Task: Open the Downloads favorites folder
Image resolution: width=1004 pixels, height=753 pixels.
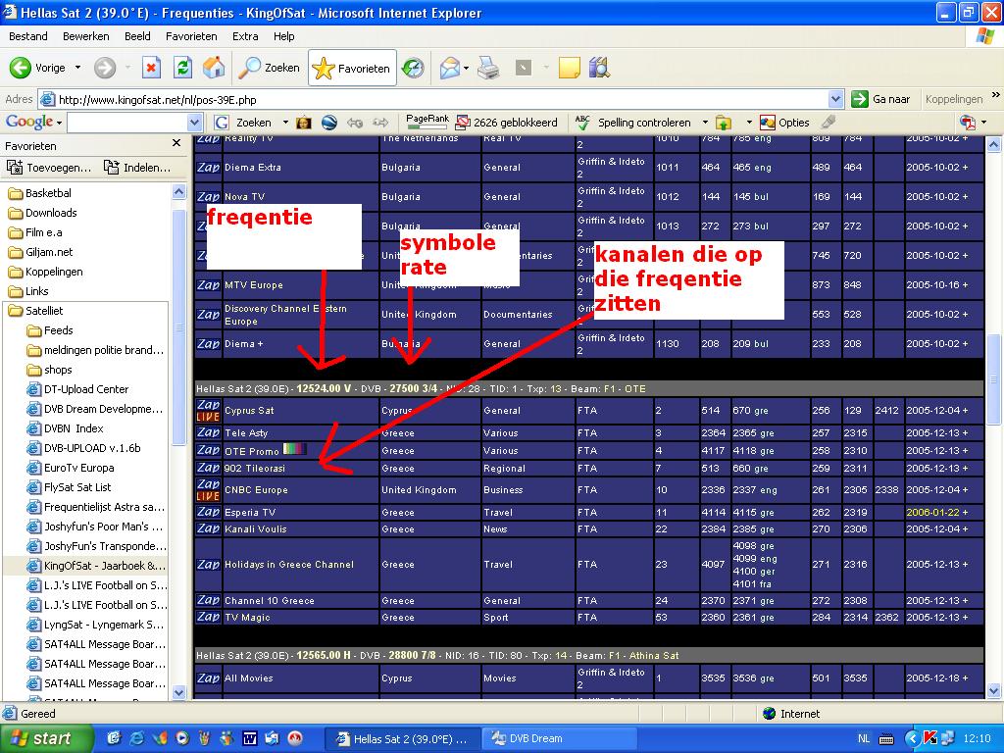Action: (42, 213)
